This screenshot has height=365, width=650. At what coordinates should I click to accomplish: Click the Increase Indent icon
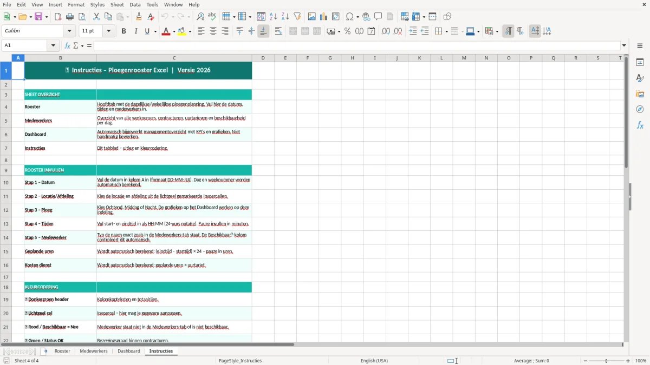pyautogui.click(x=413, y=31)
